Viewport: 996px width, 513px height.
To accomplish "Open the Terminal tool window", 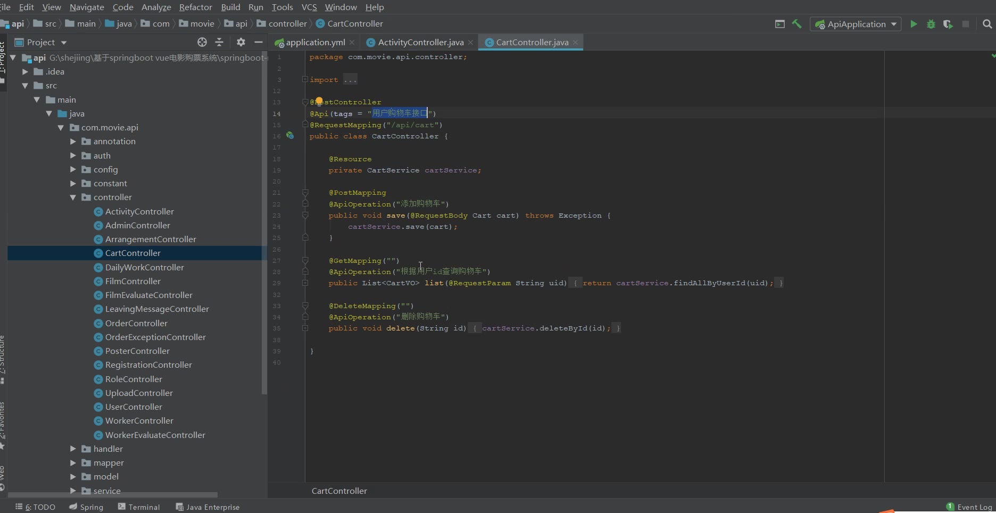I will pyautogui.click(x=139, y=507).
